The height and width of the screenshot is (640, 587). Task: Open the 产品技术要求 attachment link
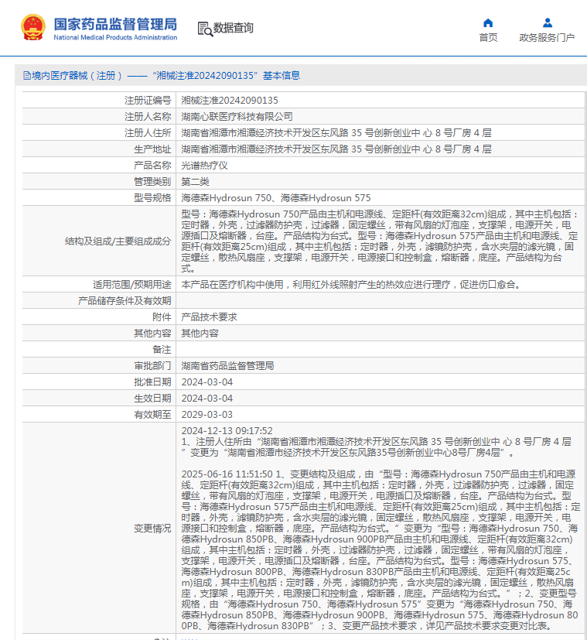209,317
